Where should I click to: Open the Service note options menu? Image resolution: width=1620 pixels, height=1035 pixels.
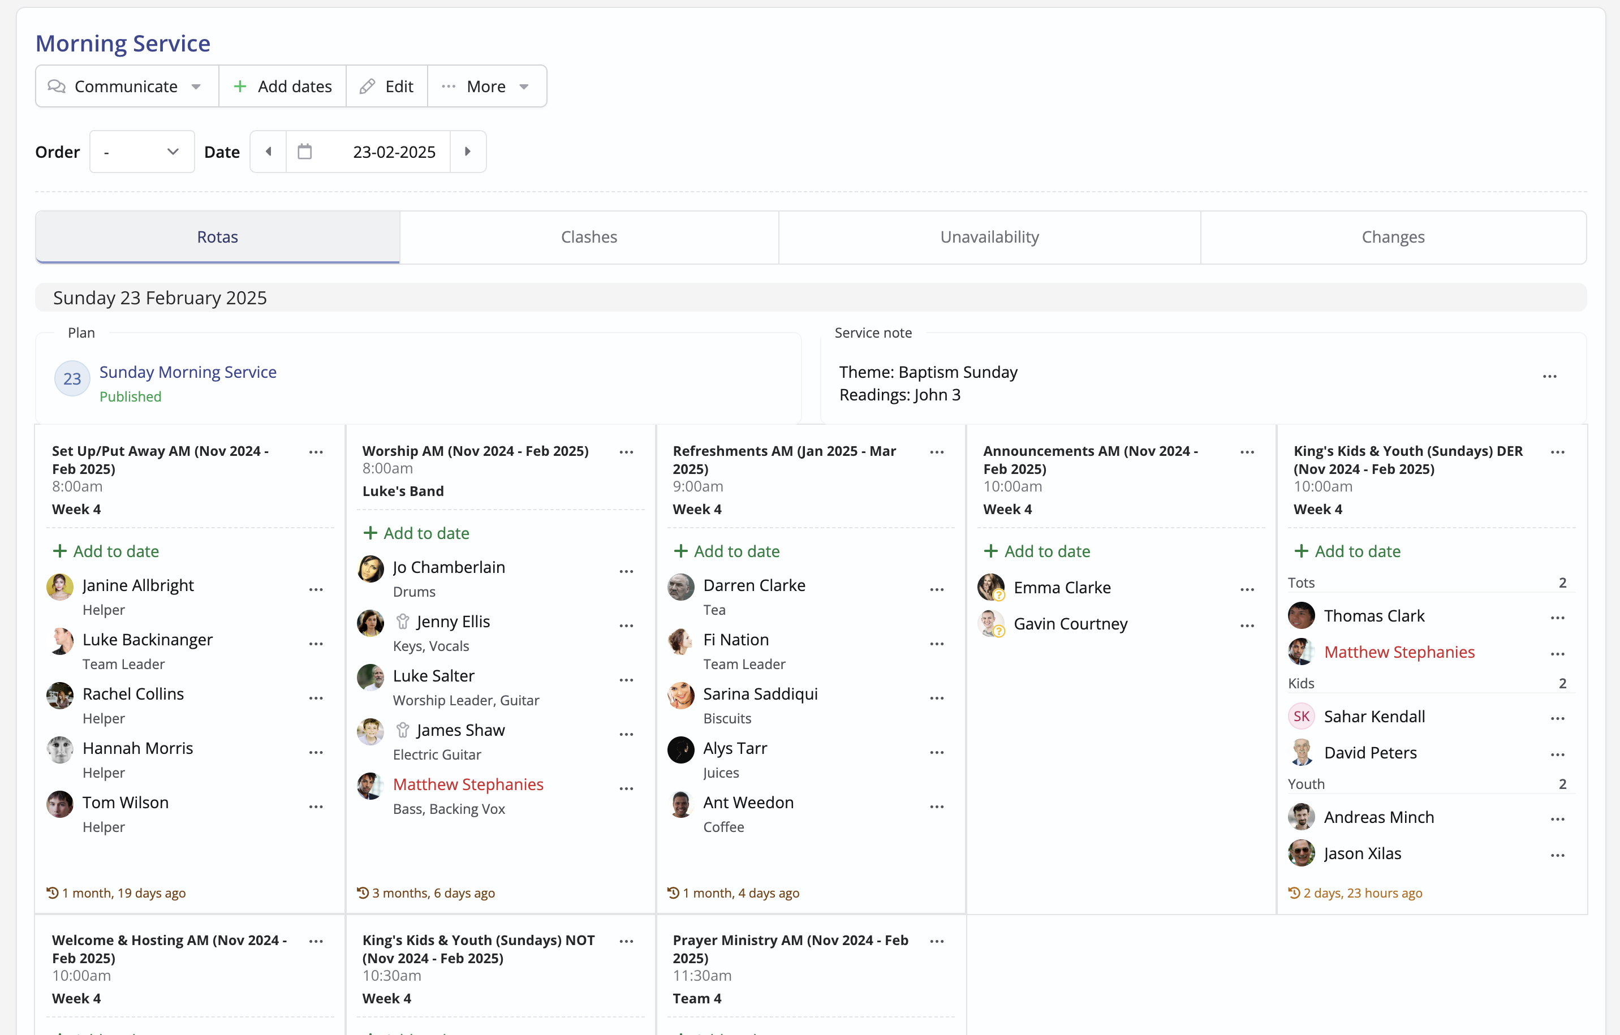(1549, 377)
